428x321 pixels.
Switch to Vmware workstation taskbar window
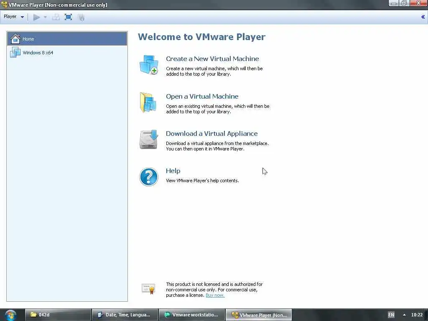click(192, 315)
